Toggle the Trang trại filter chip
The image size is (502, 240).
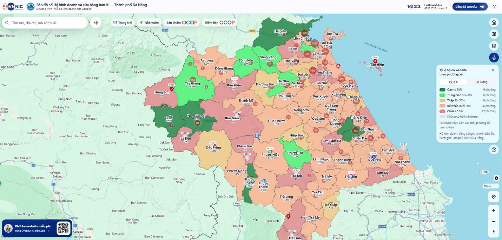pyautogui.click(x=123, y=22)
